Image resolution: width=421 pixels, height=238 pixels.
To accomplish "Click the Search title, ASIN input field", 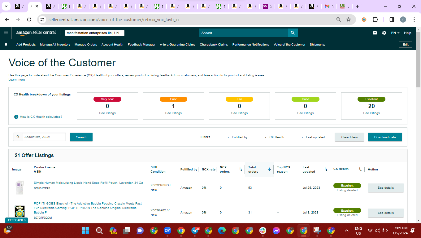I will pyautogui.click(x=44, y=137).
